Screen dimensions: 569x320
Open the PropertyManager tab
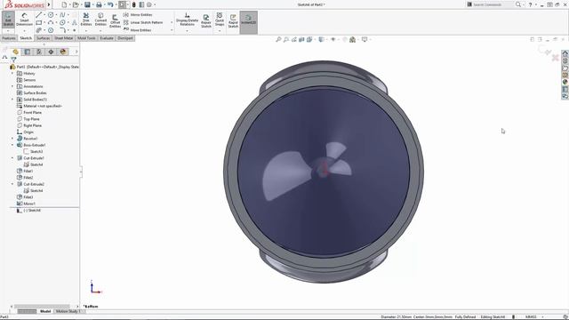point(28,52)
